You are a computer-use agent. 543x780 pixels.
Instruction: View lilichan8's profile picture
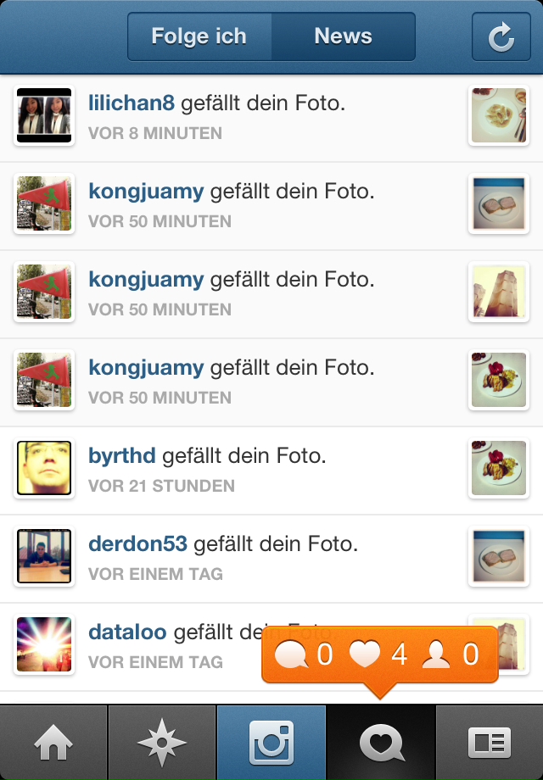44,115
